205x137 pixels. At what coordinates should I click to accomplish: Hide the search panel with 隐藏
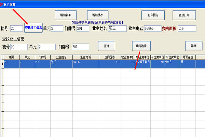point(194,46)
